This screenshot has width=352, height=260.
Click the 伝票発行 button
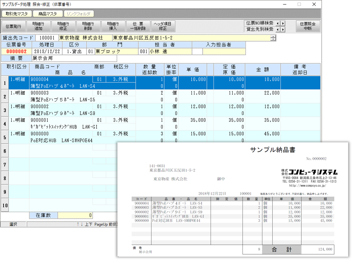point(13,26)
